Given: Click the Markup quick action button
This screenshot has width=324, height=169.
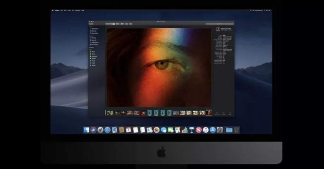Looking at the screenshot, I should pyautogui.click(x=224, y=113).
